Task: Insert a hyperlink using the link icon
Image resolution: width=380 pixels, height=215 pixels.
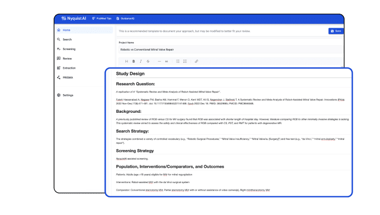Action: click(x=196, y=61)
